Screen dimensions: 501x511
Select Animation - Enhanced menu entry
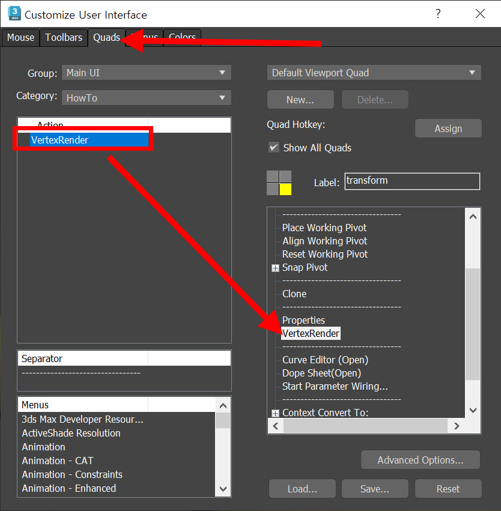coord(68,488)
